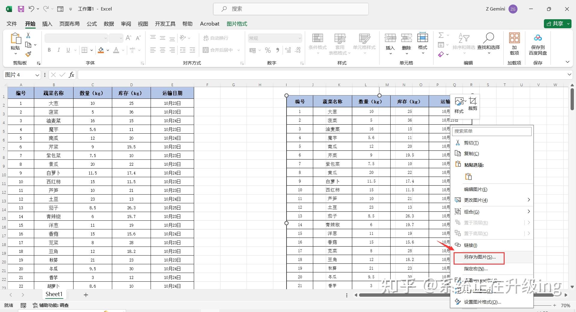Click the user account avatar ZG
This screenshot has height=312, width=576.
point(513,9)
